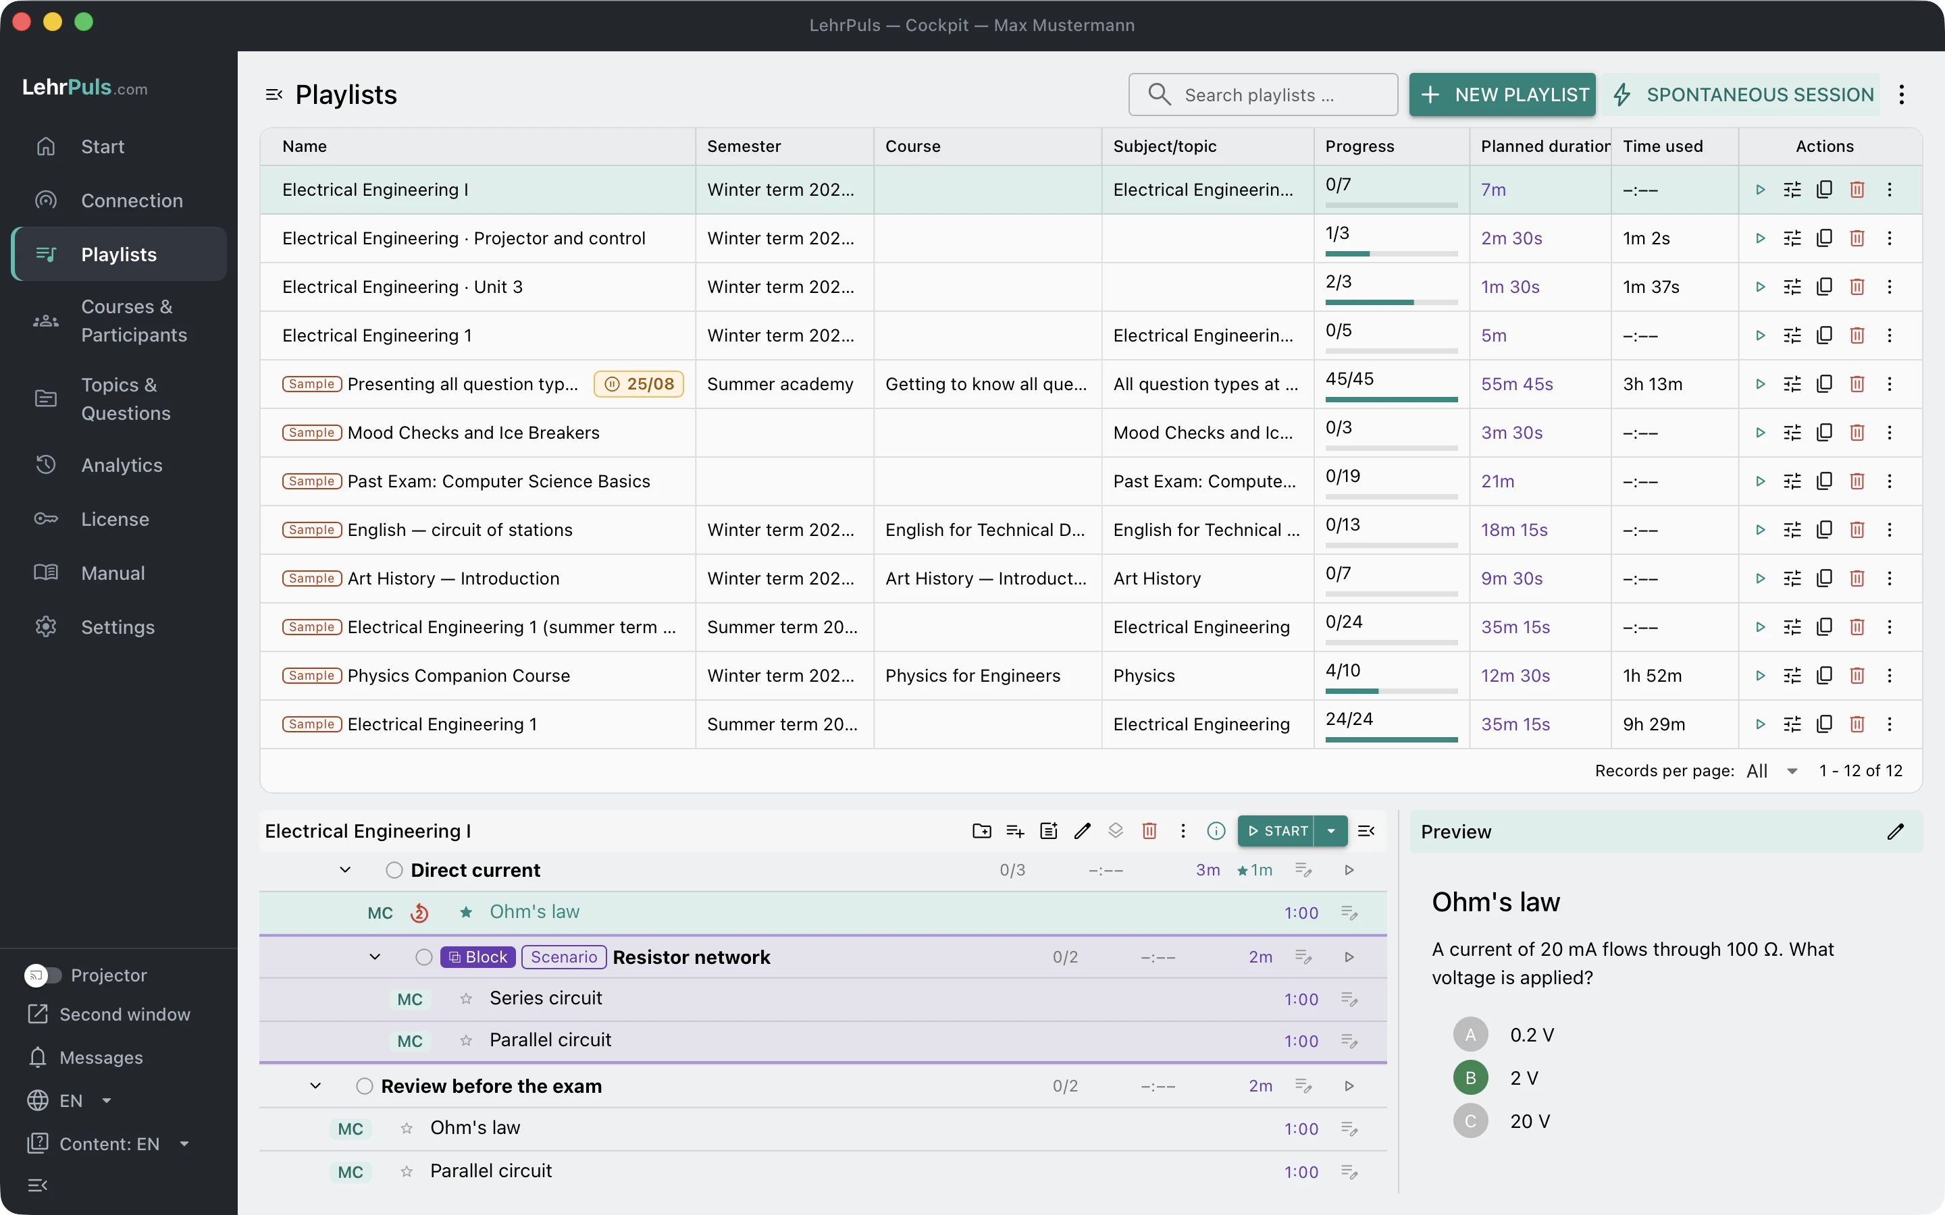This screenshot has height=1215, width=1945.
Task: Click the add folder icon in detail toolbar
Action: coord(981,831)
